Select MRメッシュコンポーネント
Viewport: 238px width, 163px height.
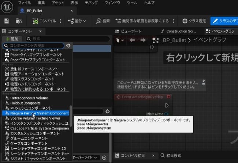tap(36, 108)
